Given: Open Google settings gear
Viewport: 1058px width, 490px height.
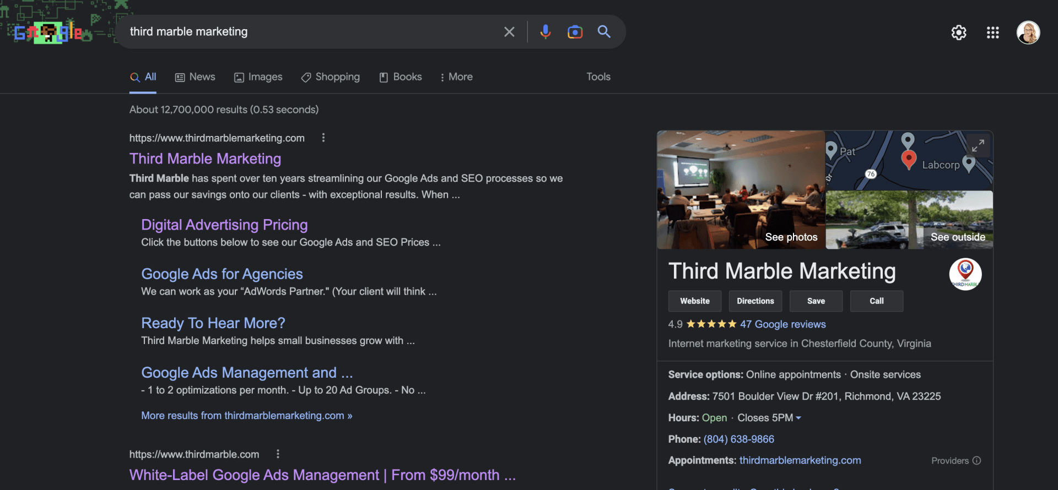Looking at the screenshot, I should click(959, 32).
